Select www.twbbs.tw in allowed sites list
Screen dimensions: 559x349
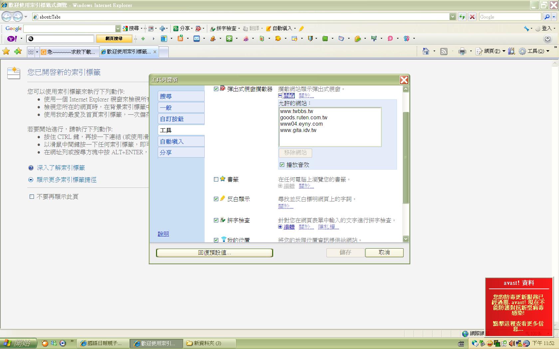click(296, 111)
